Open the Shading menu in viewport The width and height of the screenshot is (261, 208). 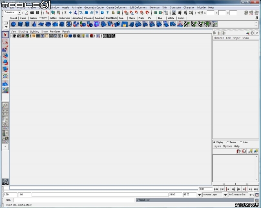(x=23, y=31)
